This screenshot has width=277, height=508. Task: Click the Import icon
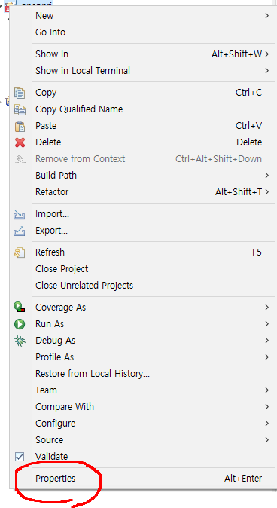pos(20,214)
